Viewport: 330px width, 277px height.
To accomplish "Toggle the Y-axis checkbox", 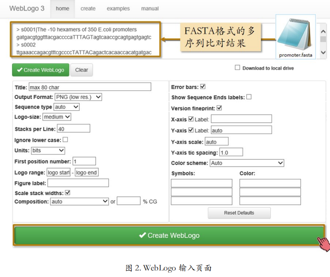I will coord(191,130).
